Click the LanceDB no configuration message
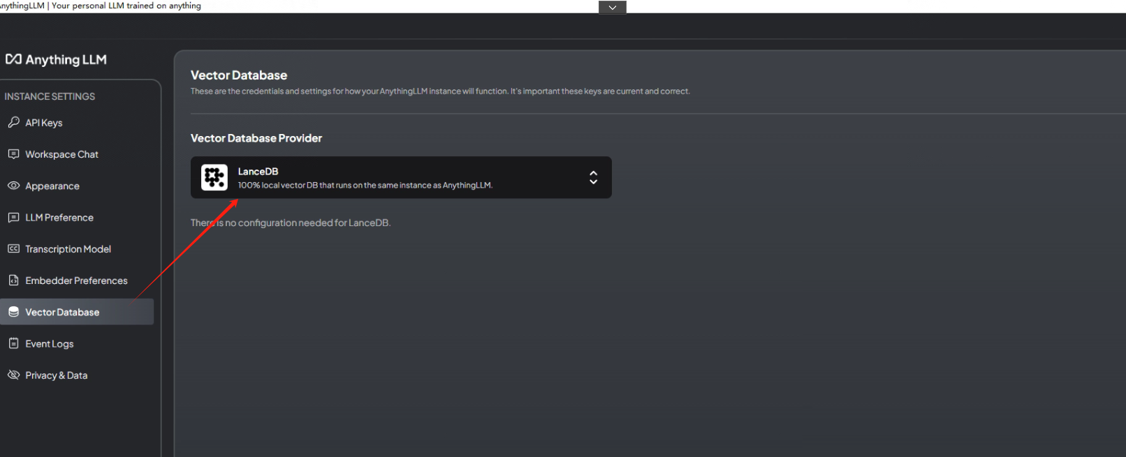Viewport: 1126px width, 457px height. 291,223
